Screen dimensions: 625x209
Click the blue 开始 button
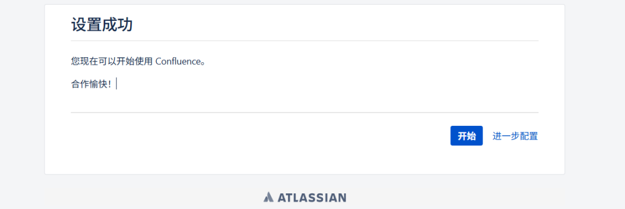pyautogui.click(x=466, y=136)
